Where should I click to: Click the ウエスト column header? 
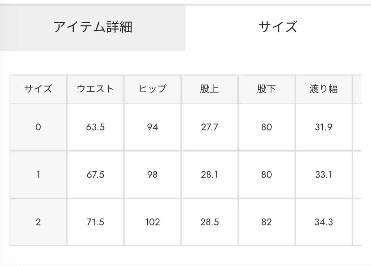[x=95, y=89]
